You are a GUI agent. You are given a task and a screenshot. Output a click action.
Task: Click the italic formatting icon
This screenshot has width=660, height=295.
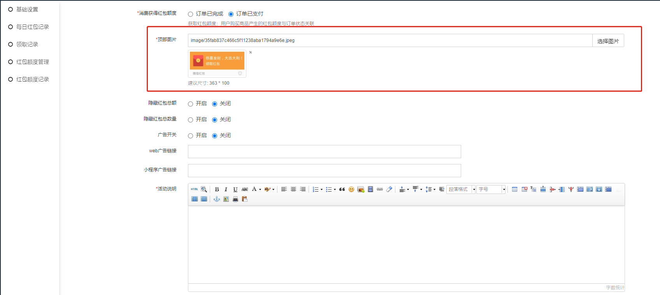(226, 189)
